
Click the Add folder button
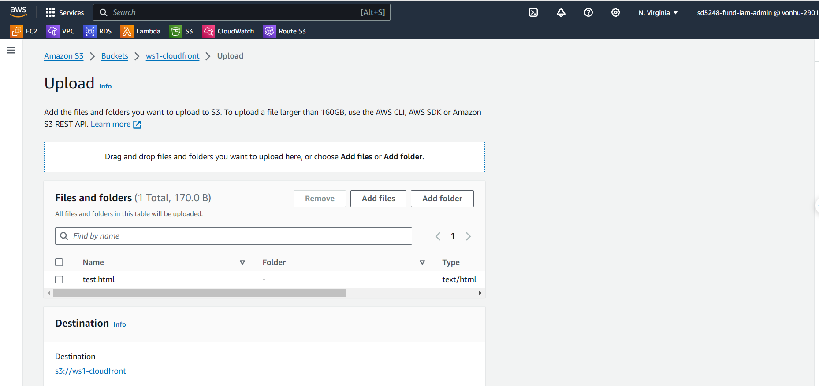(442, 199)
